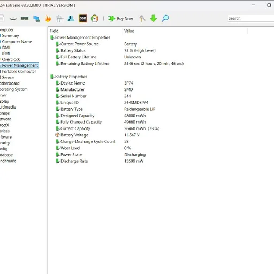The height and width of the screenshot is (274, 274).
Task: Click the value 'Rechargeable LiP'
Action: pyautogui.click(x=140, y=109)
